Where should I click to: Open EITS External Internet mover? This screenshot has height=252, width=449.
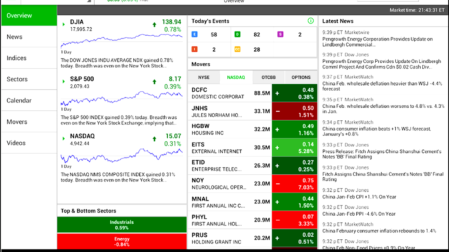click(252, 148)
